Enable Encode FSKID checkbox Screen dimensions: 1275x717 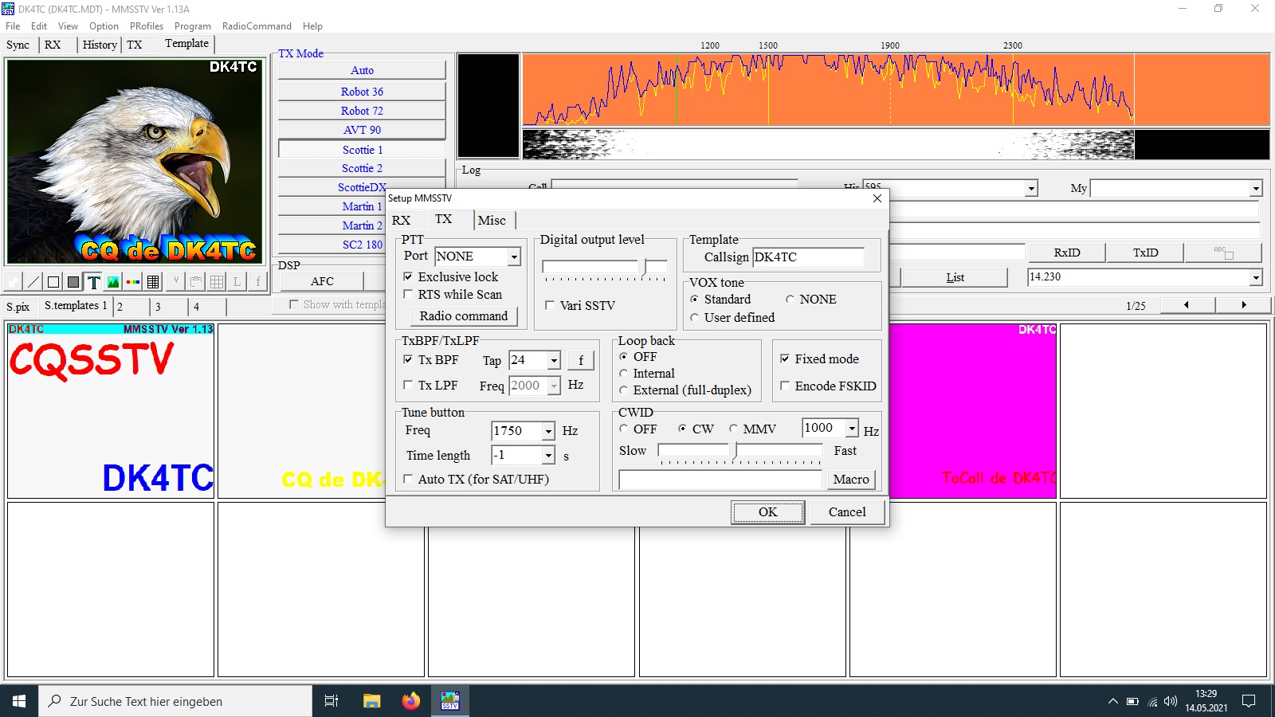[785, 386]
